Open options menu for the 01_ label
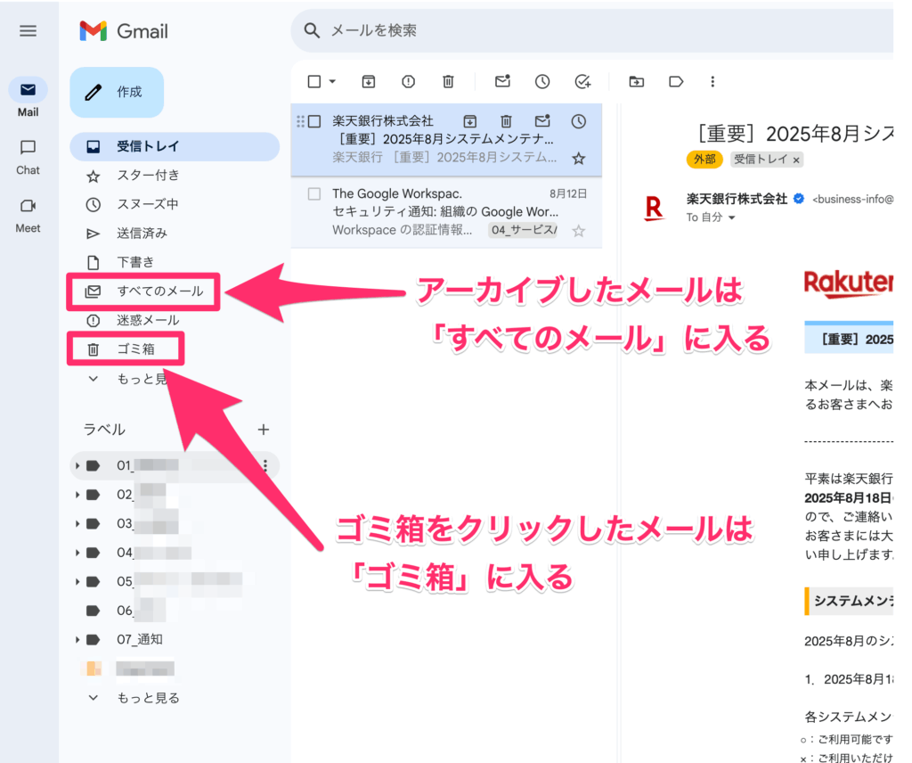 point(265,465)
